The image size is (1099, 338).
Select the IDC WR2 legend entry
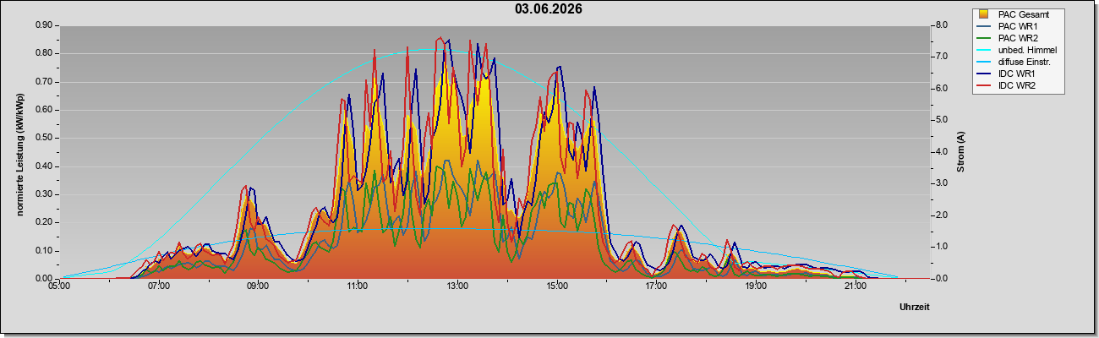click(x=1017, y=86)
